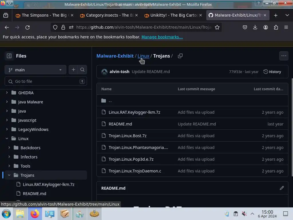The height and width of the screenshot is (220, 293).
Task: Open site permissions icon in address bar
Action: (71, 27)
